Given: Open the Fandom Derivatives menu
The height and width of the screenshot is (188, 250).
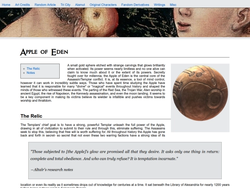Looking at the screenshot, I should pos(135,5).
